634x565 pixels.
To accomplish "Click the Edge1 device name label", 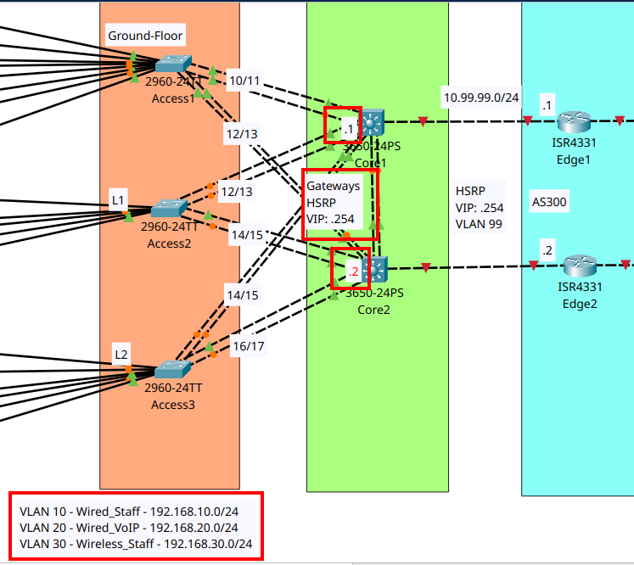I will click(x=574, y=159).
